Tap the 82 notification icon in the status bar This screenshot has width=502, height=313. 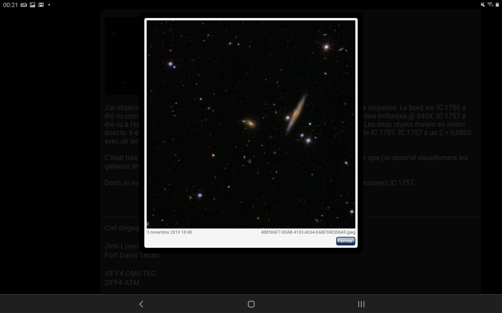(x=24, y=5)
